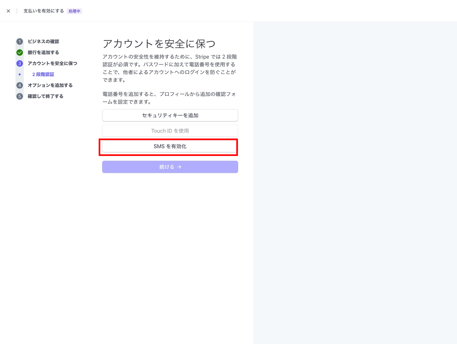Close the payment activation setup with X

pos(8,11)
